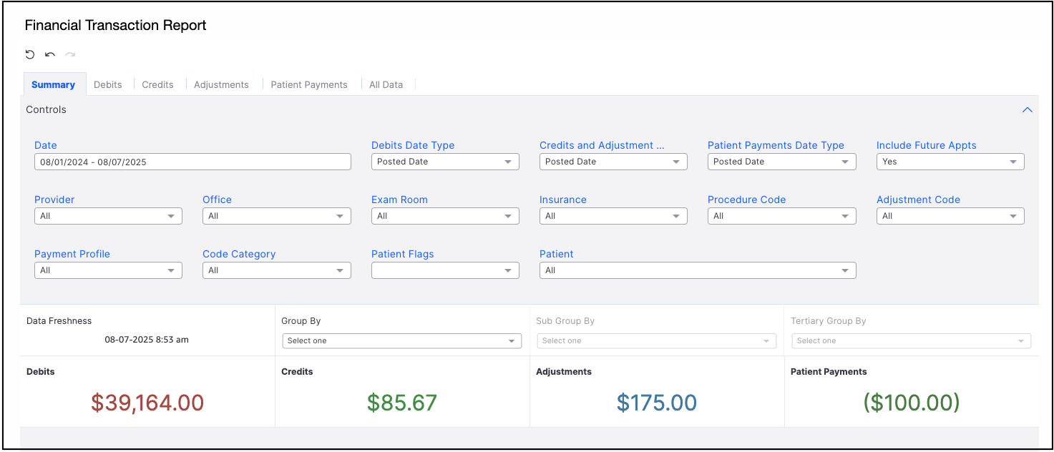Image resolution: width=1054 pixels, height=452 pixels.
Task: Click the undo arrow icon
Action: [x=50, y=54]
